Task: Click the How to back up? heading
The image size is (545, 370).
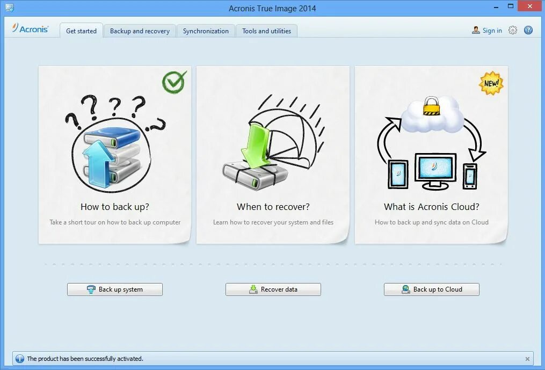Action: (x=115, y=207)
